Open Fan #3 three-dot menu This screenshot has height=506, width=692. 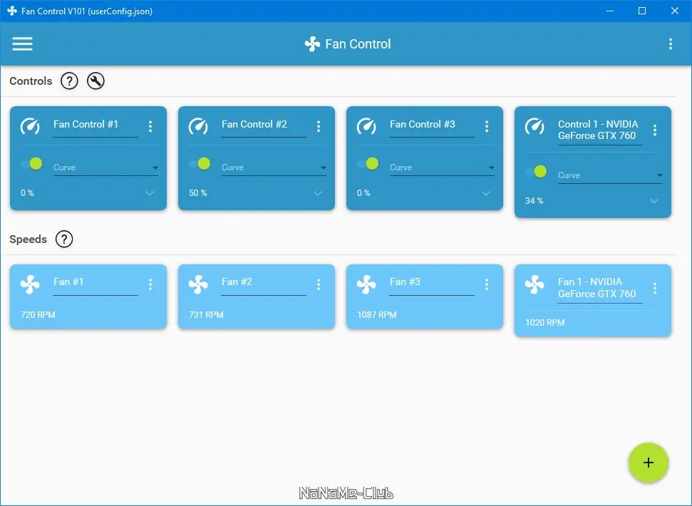click(x=487, y=284)
